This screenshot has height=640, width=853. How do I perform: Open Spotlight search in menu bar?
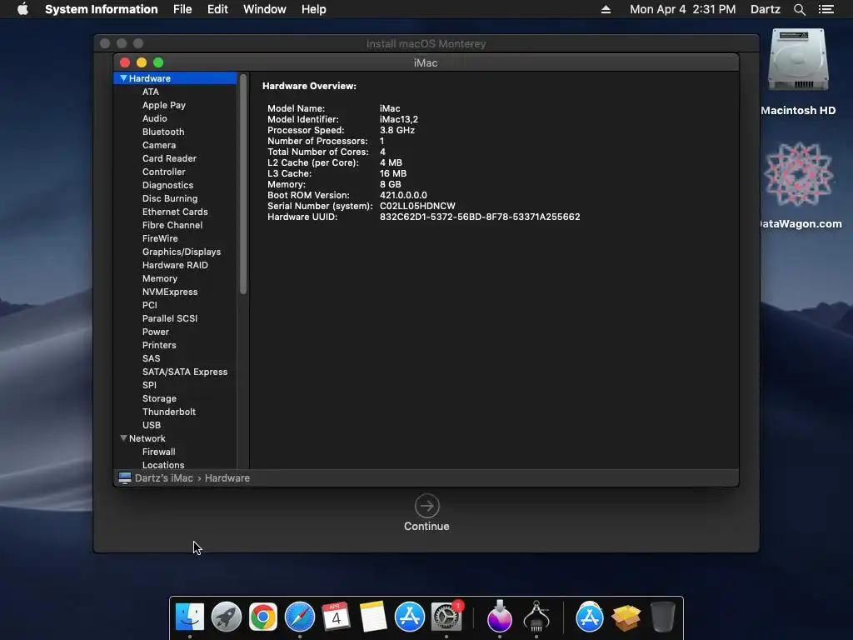799,9
